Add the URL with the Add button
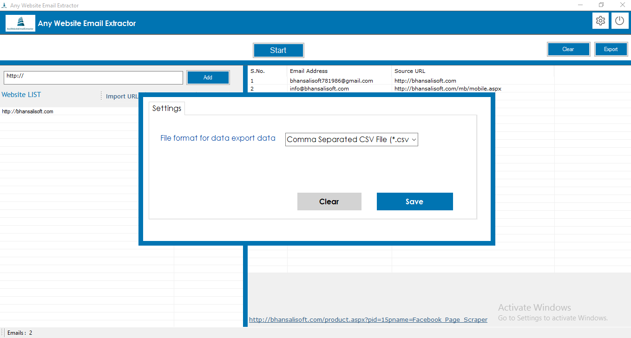 208,78
